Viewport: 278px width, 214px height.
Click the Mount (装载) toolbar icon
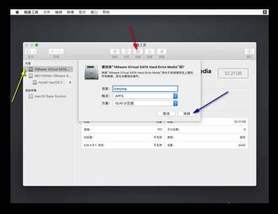[x=161, y=51]
